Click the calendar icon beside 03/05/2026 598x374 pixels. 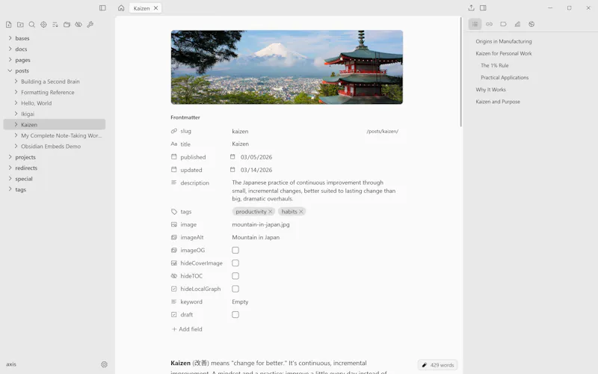pyautogui.click(x=232, y=157)
